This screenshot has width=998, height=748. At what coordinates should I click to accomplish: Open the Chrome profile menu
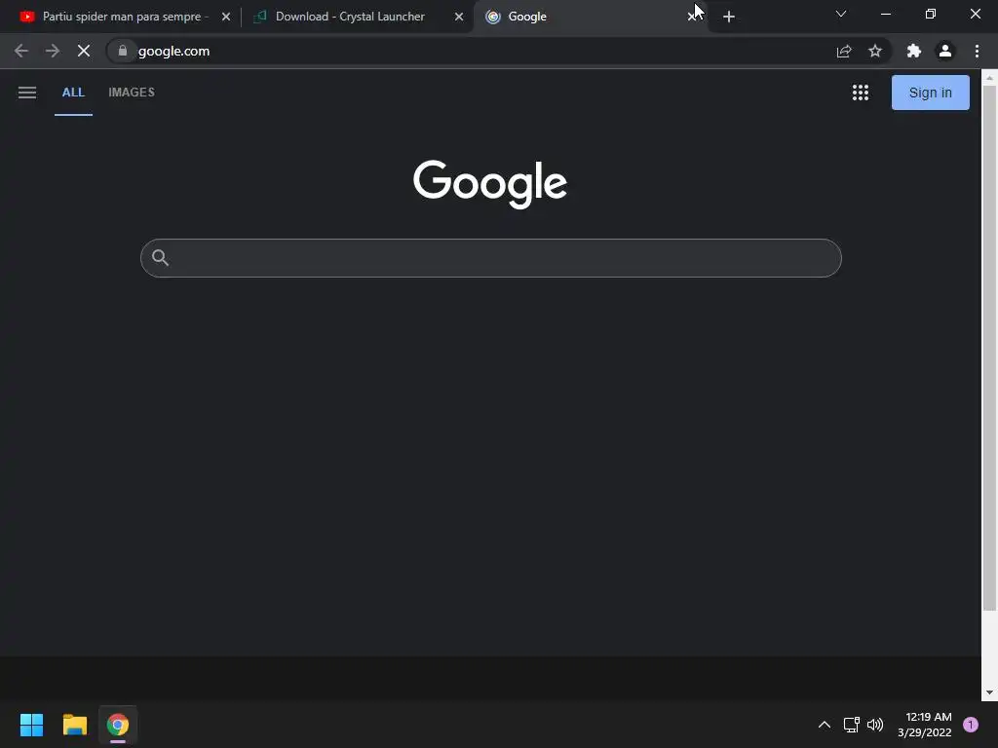pos(945,51)
